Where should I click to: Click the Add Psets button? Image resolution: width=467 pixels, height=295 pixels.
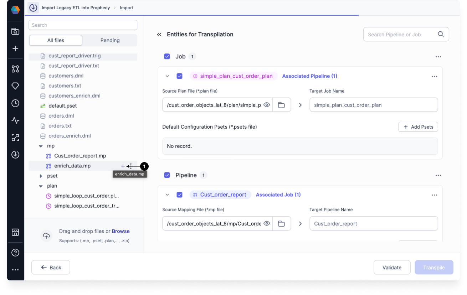pos(418,127)
